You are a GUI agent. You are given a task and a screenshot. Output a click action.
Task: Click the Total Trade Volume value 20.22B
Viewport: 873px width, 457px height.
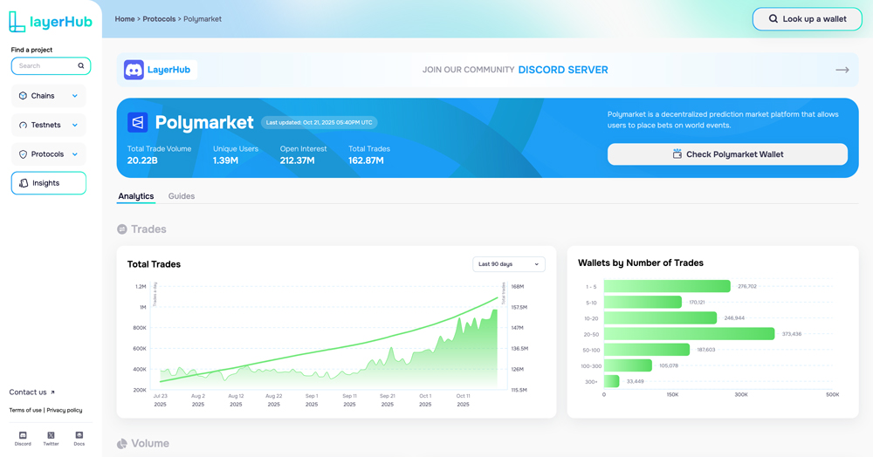tap(142, 160)
